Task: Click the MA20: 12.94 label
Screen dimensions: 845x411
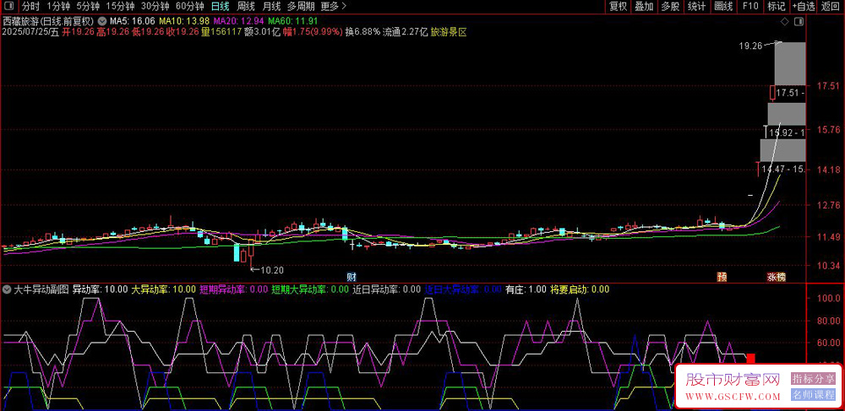Action: 239,21
